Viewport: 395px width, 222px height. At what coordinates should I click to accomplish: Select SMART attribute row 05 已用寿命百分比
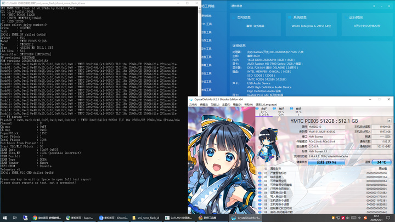[x=324, y=189]
